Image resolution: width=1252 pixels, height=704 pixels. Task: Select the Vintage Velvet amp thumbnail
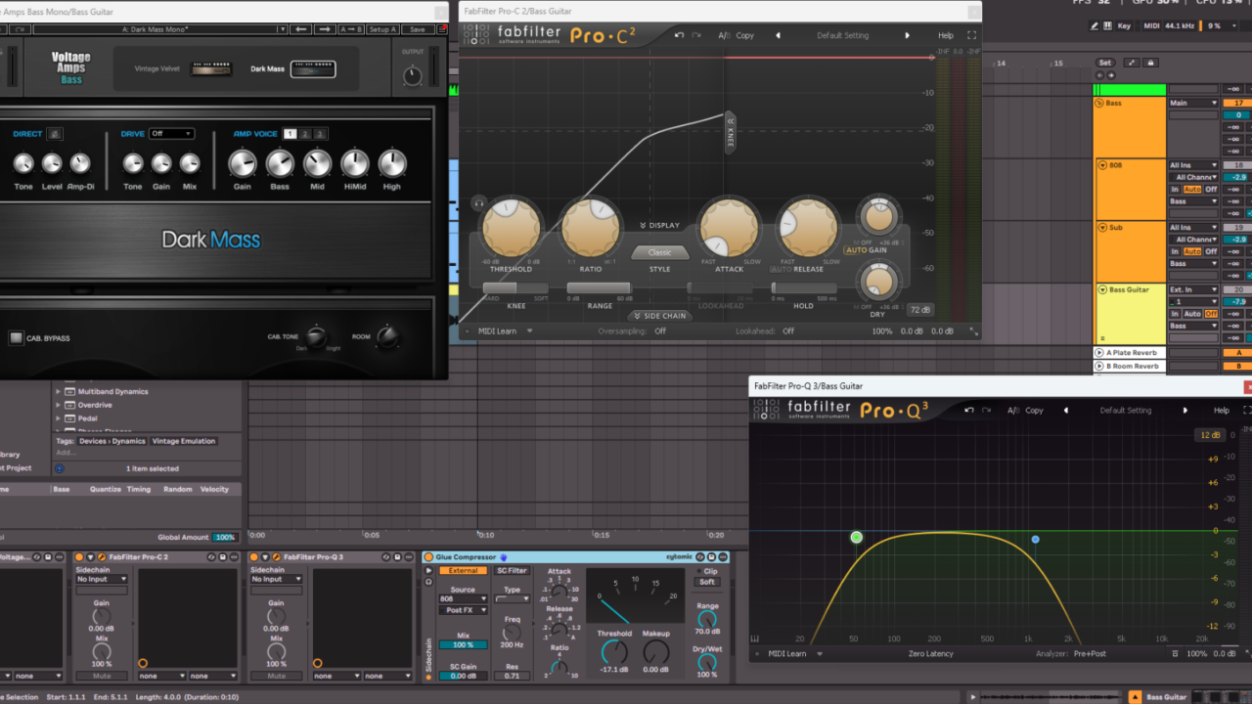click(210, 68)
